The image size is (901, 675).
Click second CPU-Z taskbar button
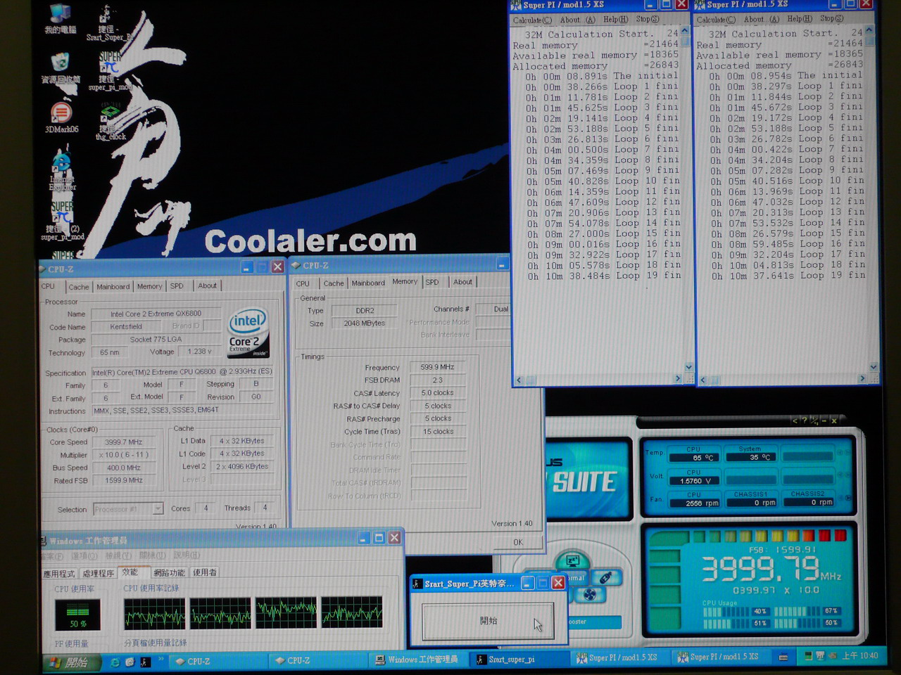point(317,661)
